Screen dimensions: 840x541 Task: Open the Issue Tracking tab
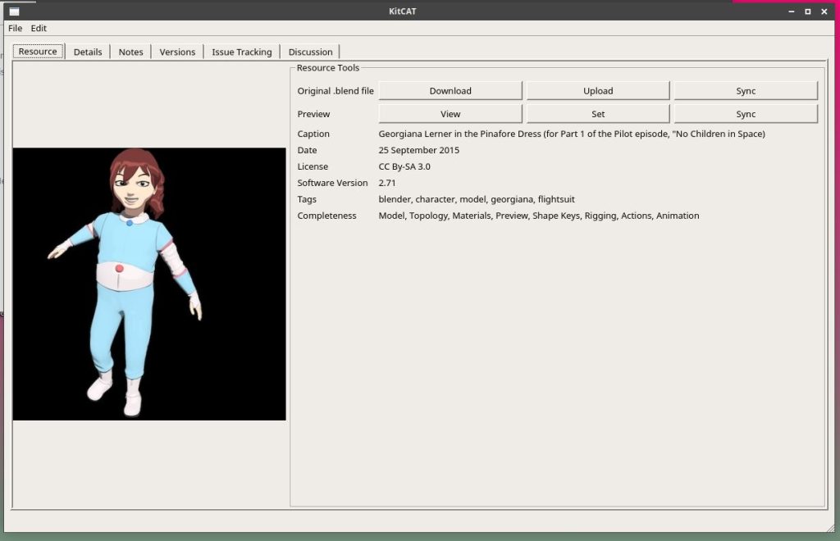point(241,51)
